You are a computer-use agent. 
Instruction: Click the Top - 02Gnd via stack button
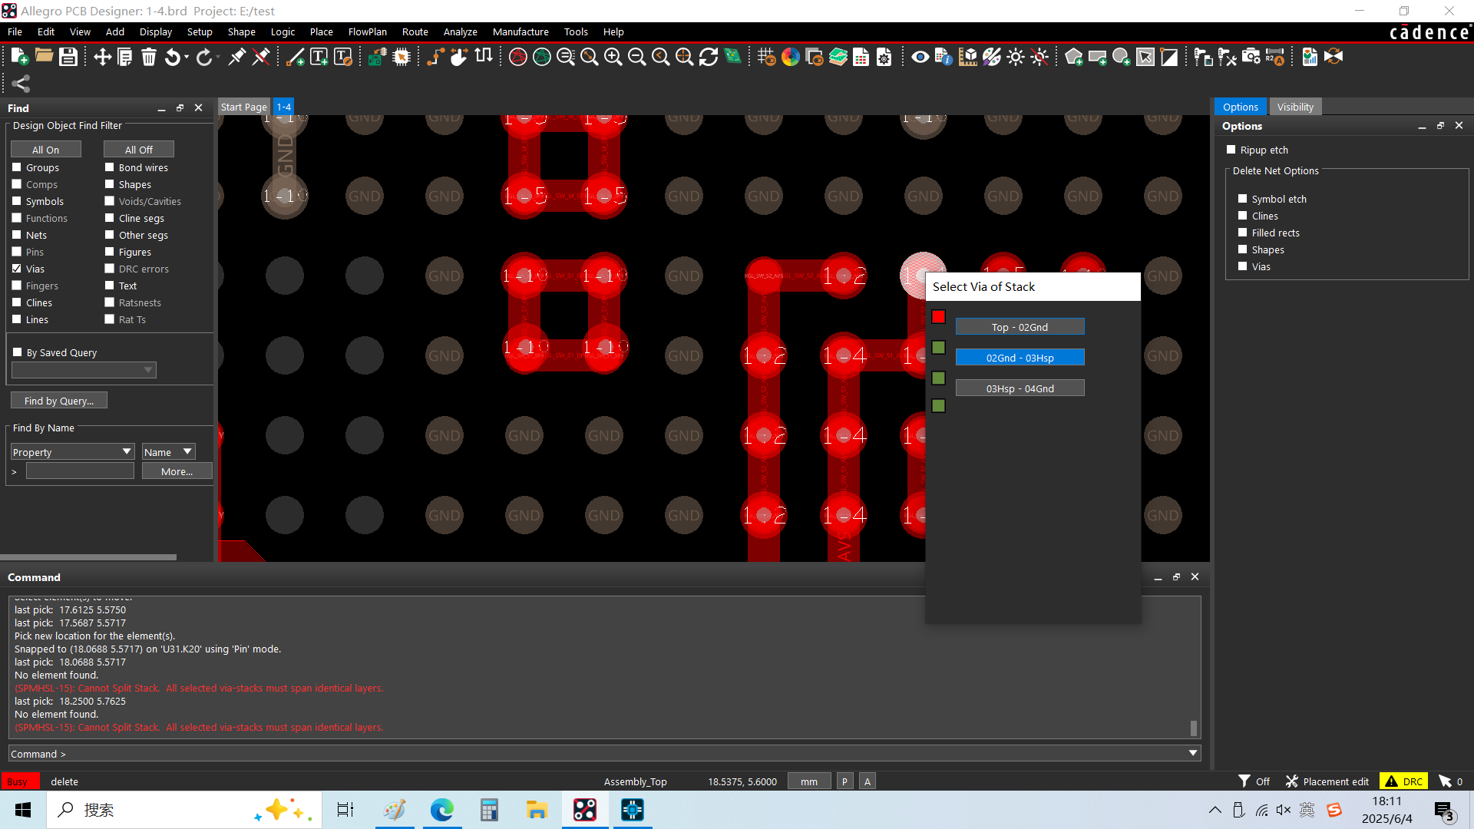[x=1020, y=327]
